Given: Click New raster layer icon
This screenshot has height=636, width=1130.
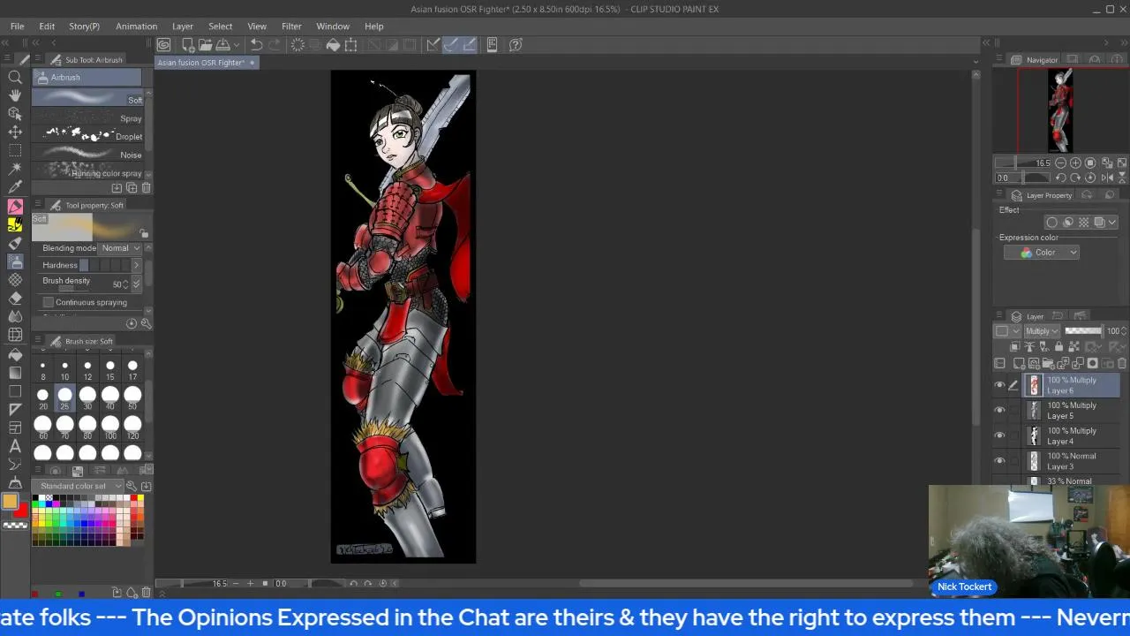Looking at the screenshot, I should pos(1018,363).
